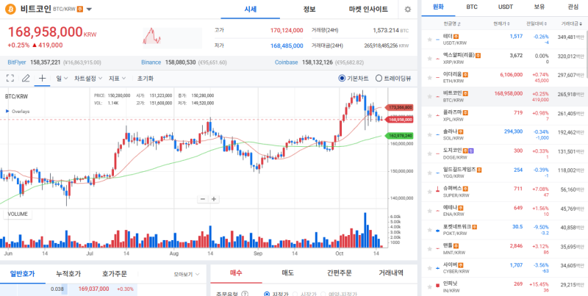Click the 초기화 reset button
This screenshot has height=296, width=588.
pos(145,78)
